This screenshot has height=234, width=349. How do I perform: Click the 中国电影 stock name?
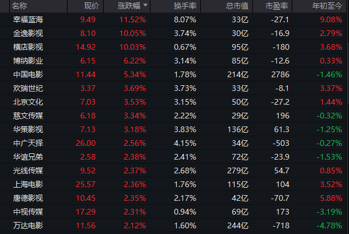[x=28, y=74]
